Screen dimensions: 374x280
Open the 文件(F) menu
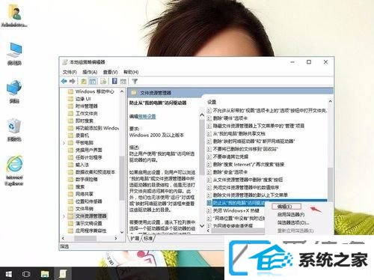click(x=70, y=72)
